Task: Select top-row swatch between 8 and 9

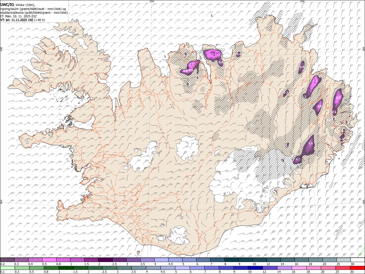Action: point(231,260)
